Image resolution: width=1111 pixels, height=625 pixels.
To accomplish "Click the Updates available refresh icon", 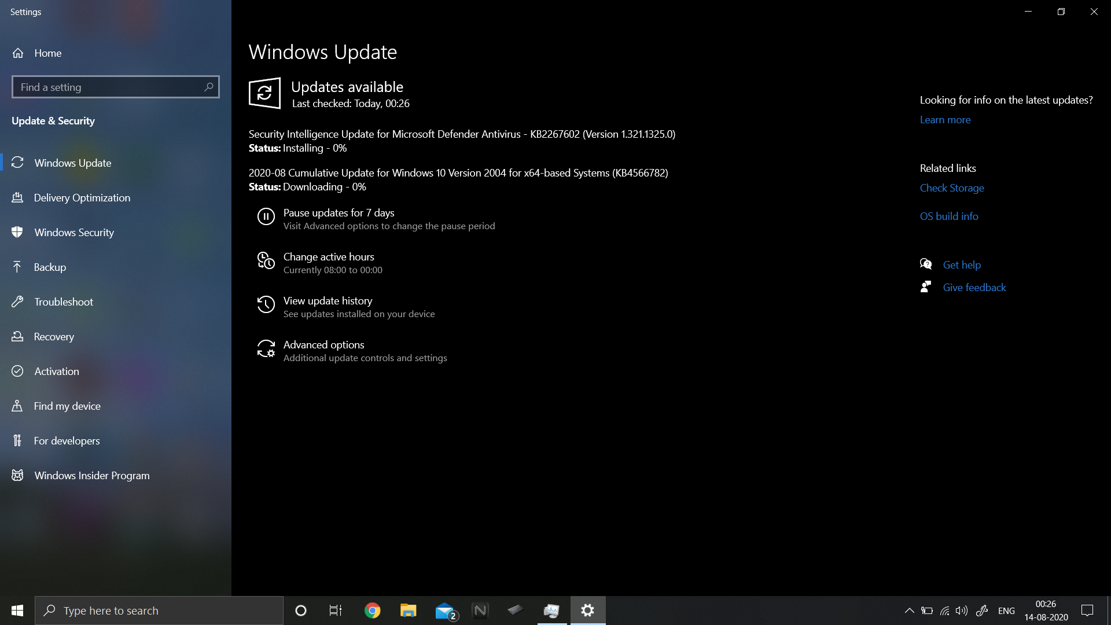I will [x=264, y=93].
